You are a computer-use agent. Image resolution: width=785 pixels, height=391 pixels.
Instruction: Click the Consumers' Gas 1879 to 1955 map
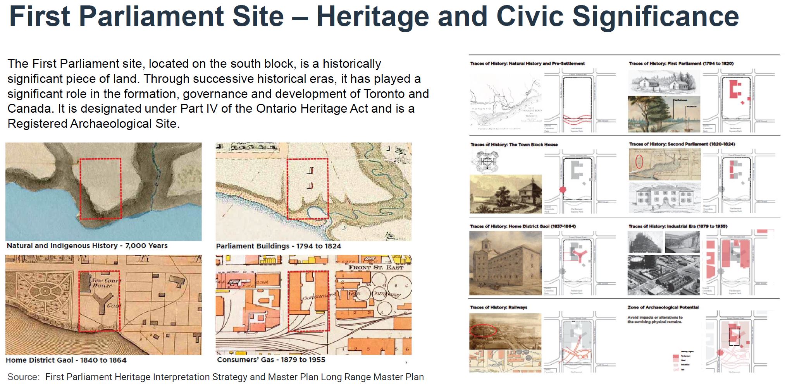[313, 304]
